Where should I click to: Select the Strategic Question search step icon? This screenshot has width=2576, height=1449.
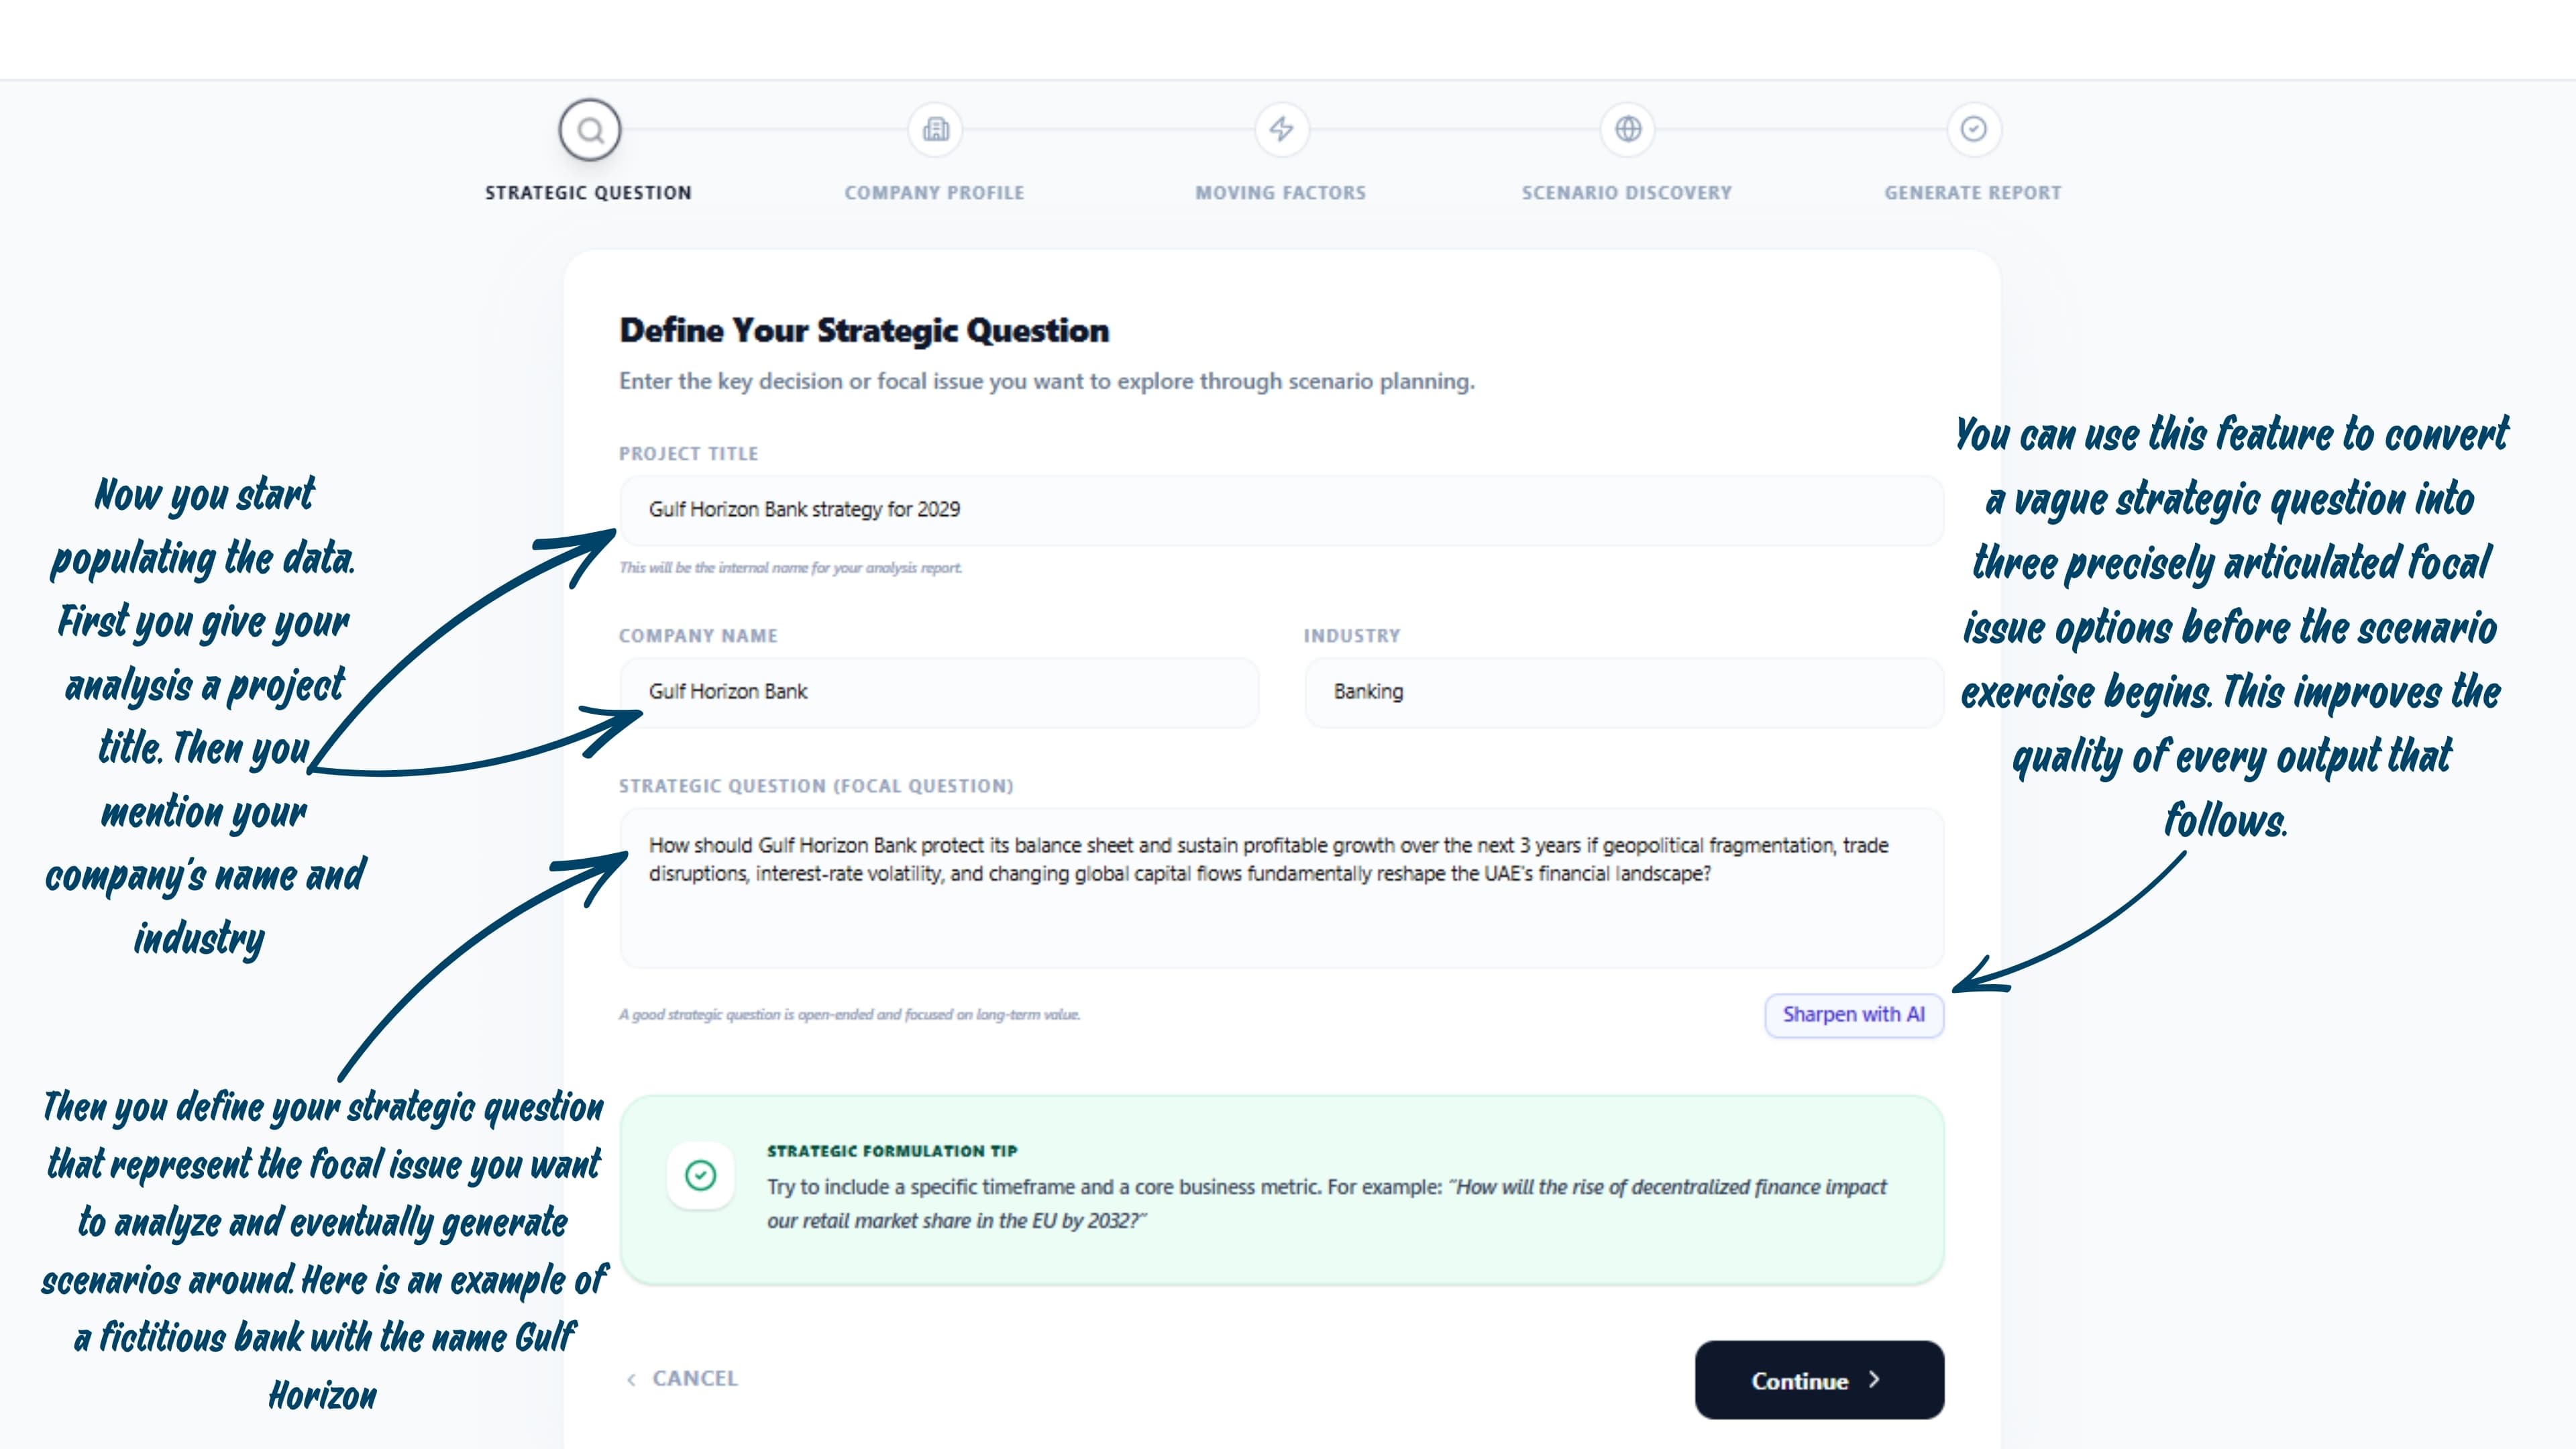pos(590,130)
